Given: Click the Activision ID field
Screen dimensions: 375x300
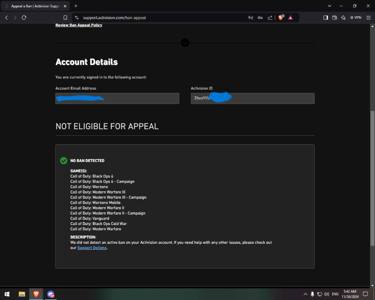Looking at the screenshot, I should [x=252, y=98].
